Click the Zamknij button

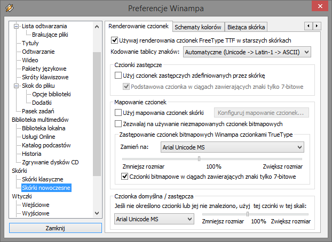[56, 228]
